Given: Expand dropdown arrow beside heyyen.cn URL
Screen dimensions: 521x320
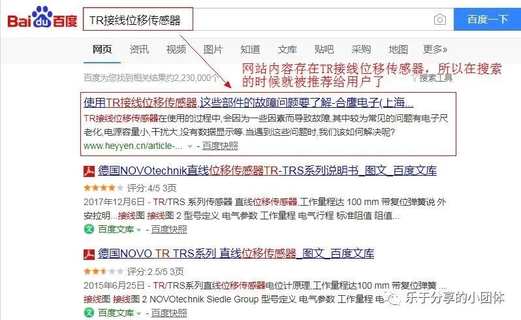Looking at the screenshot, I should [190, 146].
